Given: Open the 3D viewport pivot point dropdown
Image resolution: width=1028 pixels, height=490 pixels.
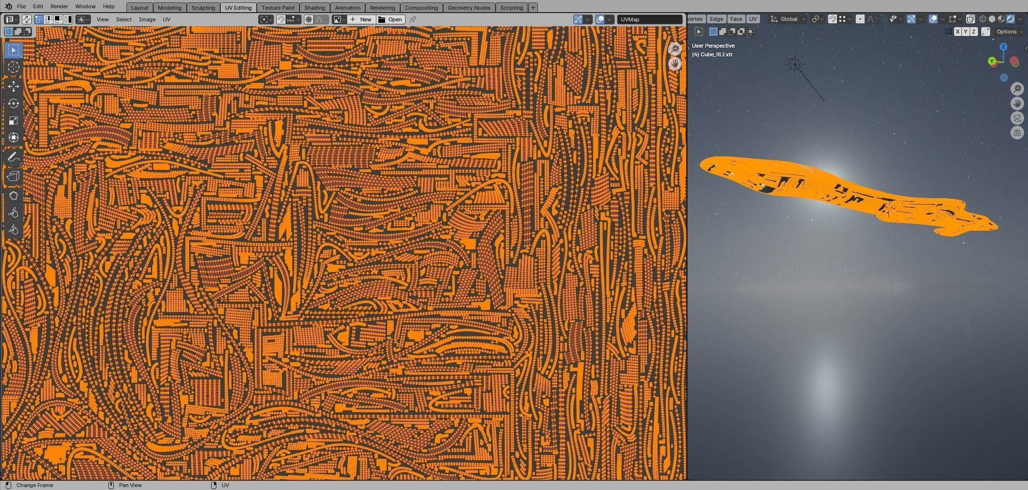Looking at the screenshot, I should pos(818,19).
